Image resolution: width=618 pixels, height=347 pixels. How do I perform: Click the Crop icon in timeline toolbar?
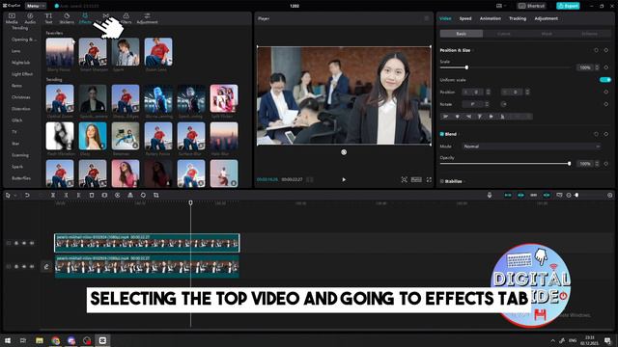click(x=156, y=195)
